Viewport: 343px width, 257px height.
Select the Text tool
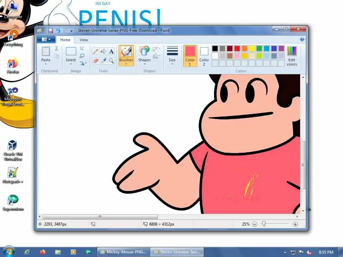111,51
